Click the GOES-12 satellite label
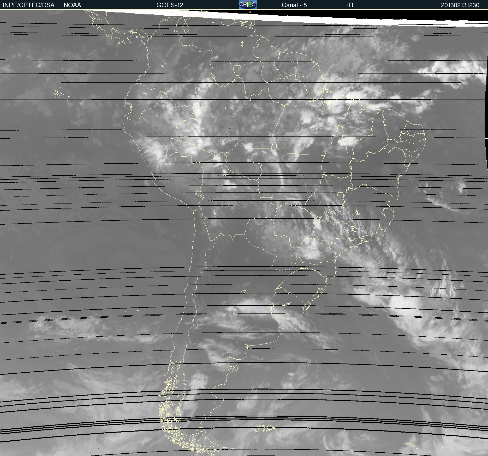The height and width of the screenshot is (456, 488). (x=170, y=5)
